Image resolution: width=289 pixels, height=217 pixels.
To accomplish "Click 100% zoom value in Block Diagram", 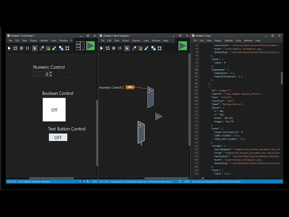I will coord(186,182).
